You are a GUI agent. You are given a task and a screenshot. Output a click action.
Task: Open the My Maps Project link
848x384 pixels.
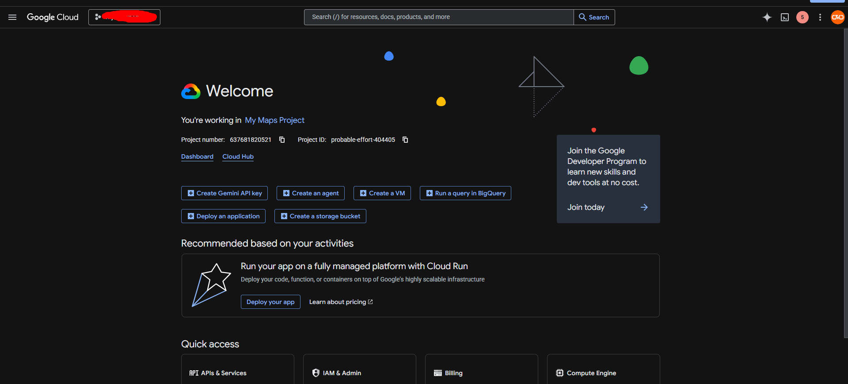click(274, 120)
